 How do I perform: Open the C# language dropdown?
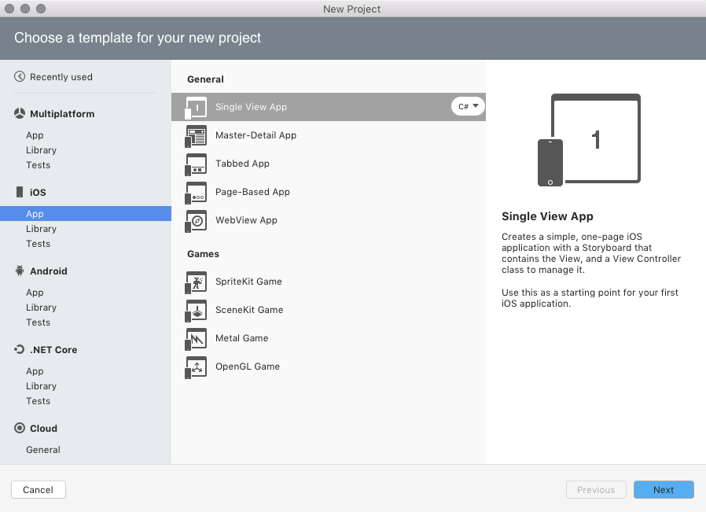[x=468, y=105]
